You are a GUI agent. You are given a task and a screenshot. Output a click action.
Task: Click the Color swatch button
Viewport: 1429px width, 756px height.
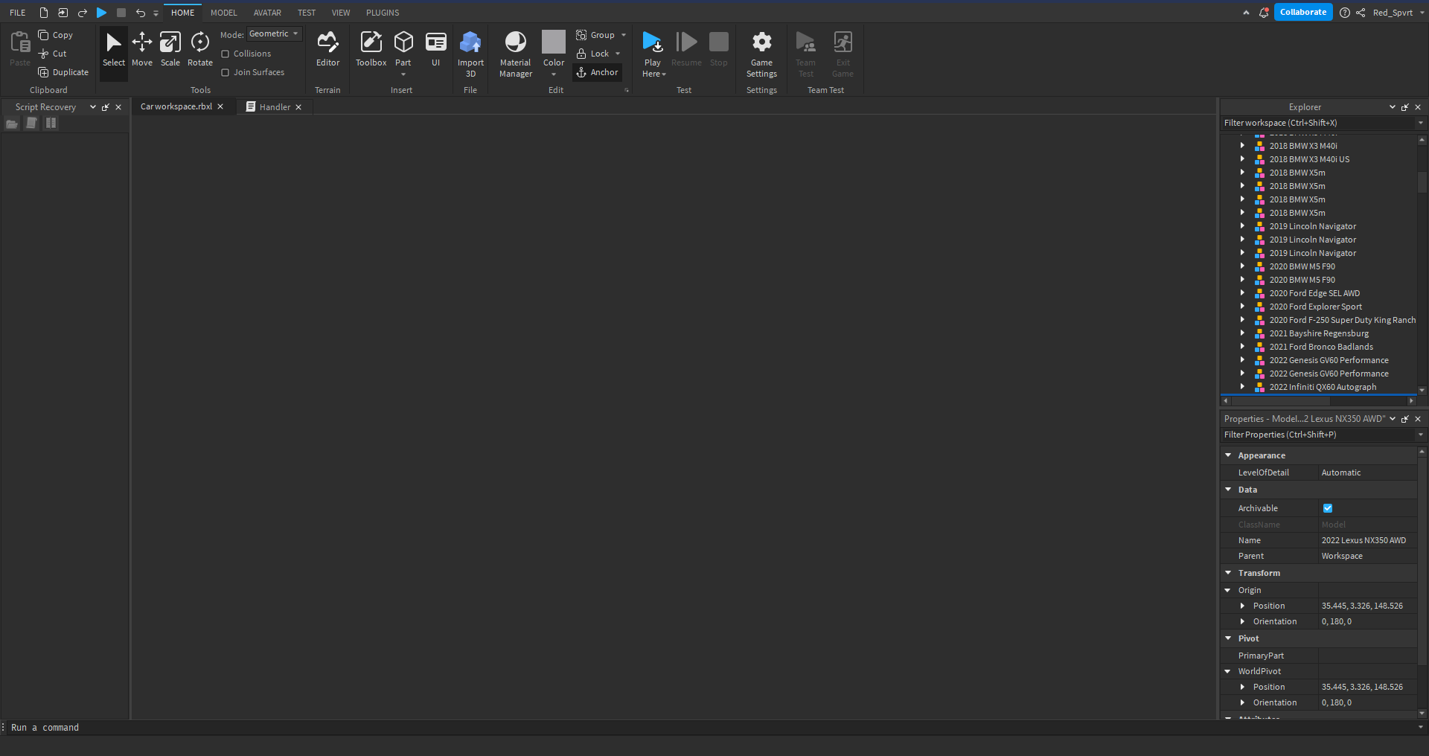tap(554, 42)
